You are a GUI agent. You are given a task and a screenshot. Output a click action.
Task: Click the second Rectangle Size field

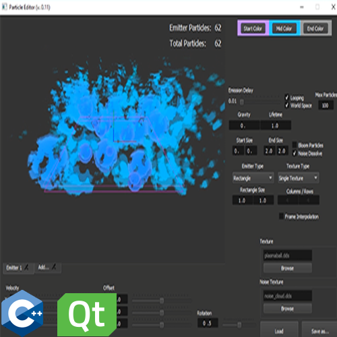point(264,200)
